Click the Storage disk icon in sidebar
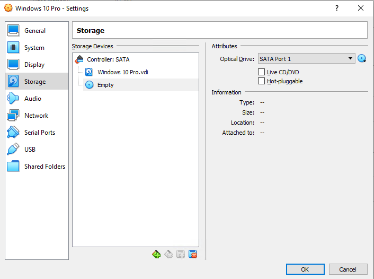This screenshot has height=279, width=374. (13, 81)
